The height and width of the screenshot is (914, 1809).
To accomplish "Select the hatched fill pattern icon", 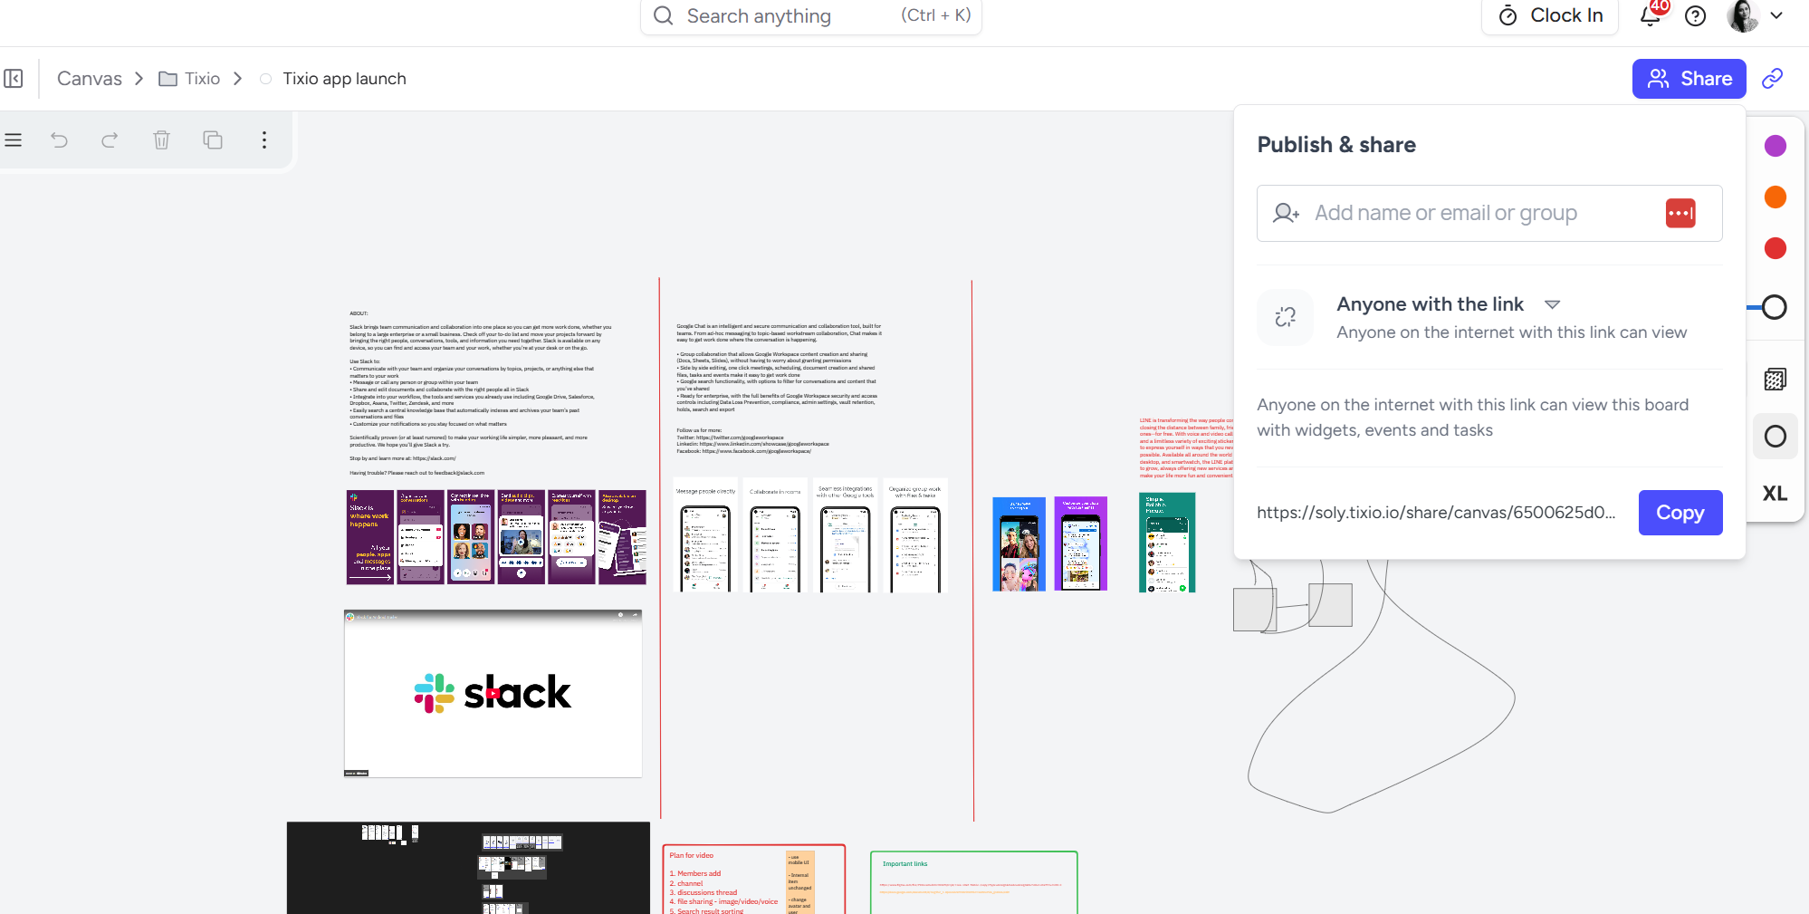I will point(1775,380).
